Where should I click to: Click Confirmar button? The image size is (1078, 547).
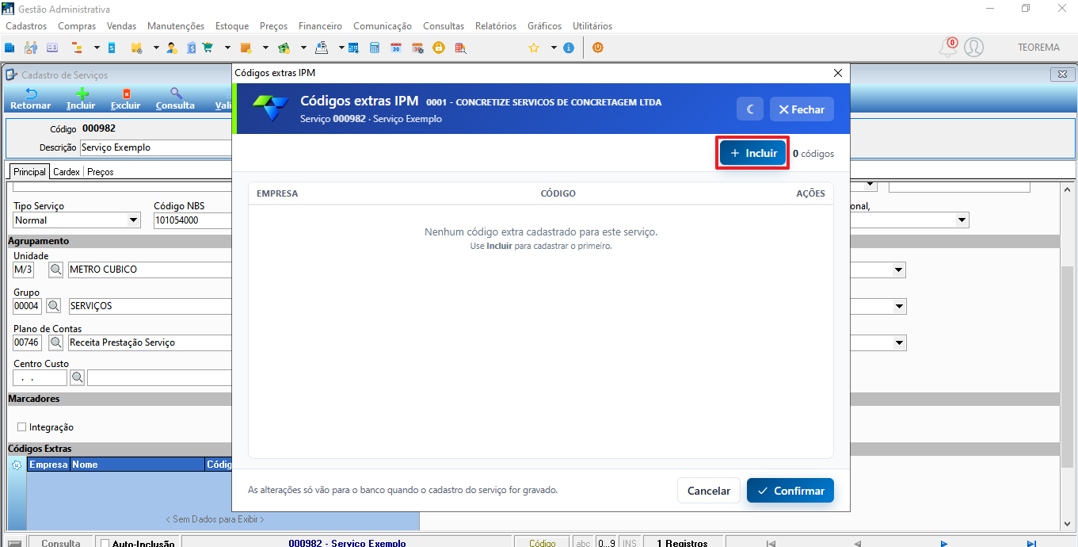790,491
